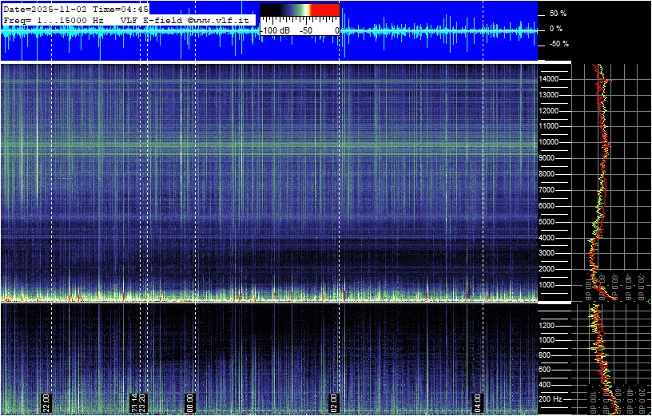
Task: Click the 00:00 midnight time marker
Action: click(x=190, y=402)
